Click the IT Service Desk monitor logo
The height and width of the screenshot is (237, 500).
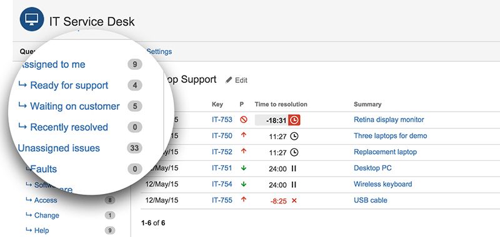32,19
